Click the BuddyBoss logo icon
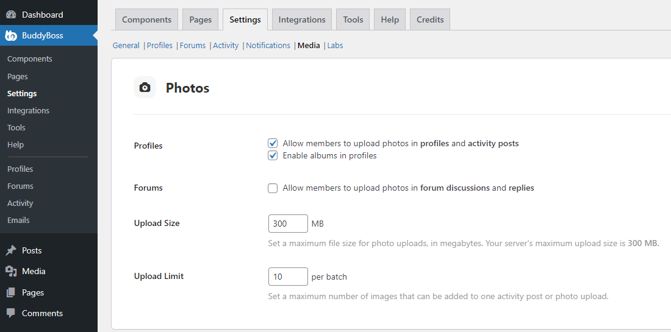671x332 pixels. click(11, 35)
